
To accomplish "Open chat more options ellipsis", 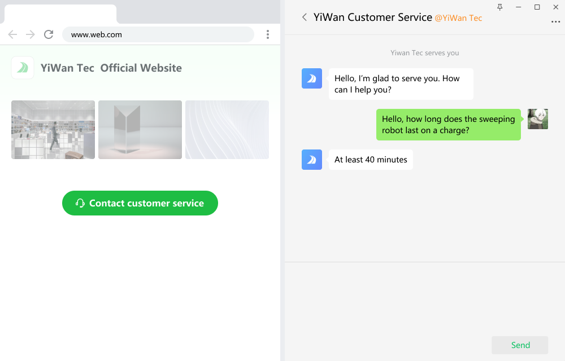I will [x=555, y=22].
